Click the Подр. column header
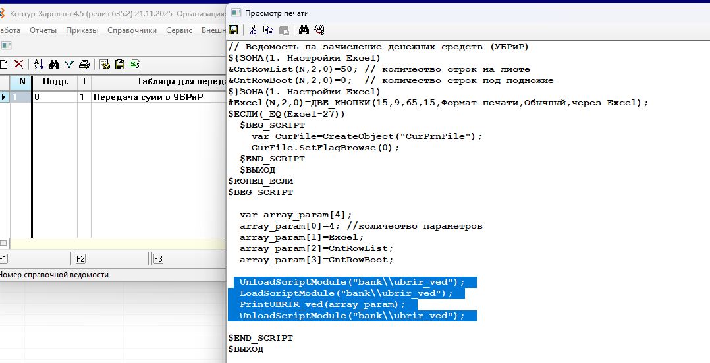This screenshot has height=363, width=710. (55, 82)
